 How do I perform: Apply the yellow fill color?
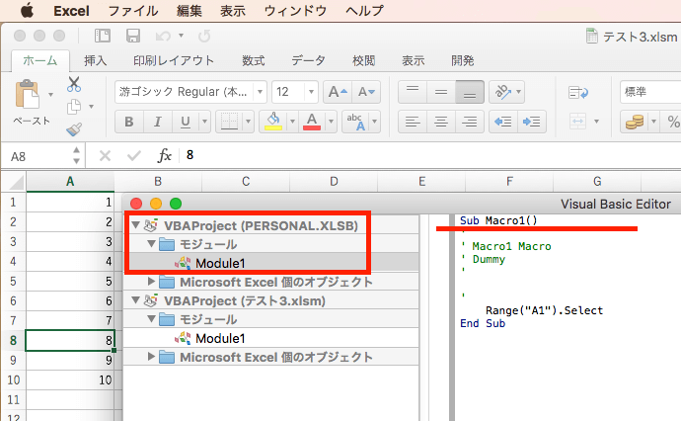[x=273, y=122]
